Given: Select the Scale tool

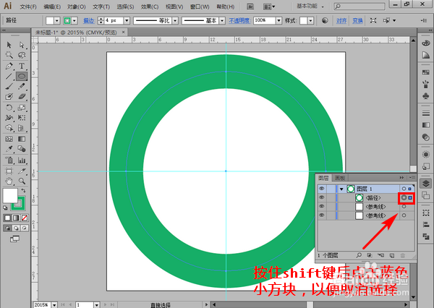Looking at the screenshot, I should 22,108.
